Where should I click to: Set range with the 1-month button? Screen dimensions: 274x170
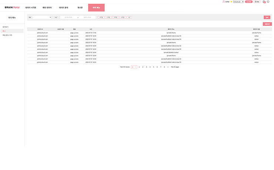(108, 17)
